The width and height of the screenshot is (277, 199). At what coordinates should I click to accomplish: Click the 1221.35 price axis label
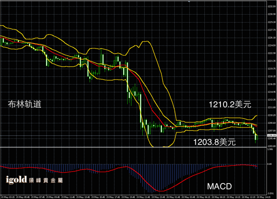tap(271, 61)
